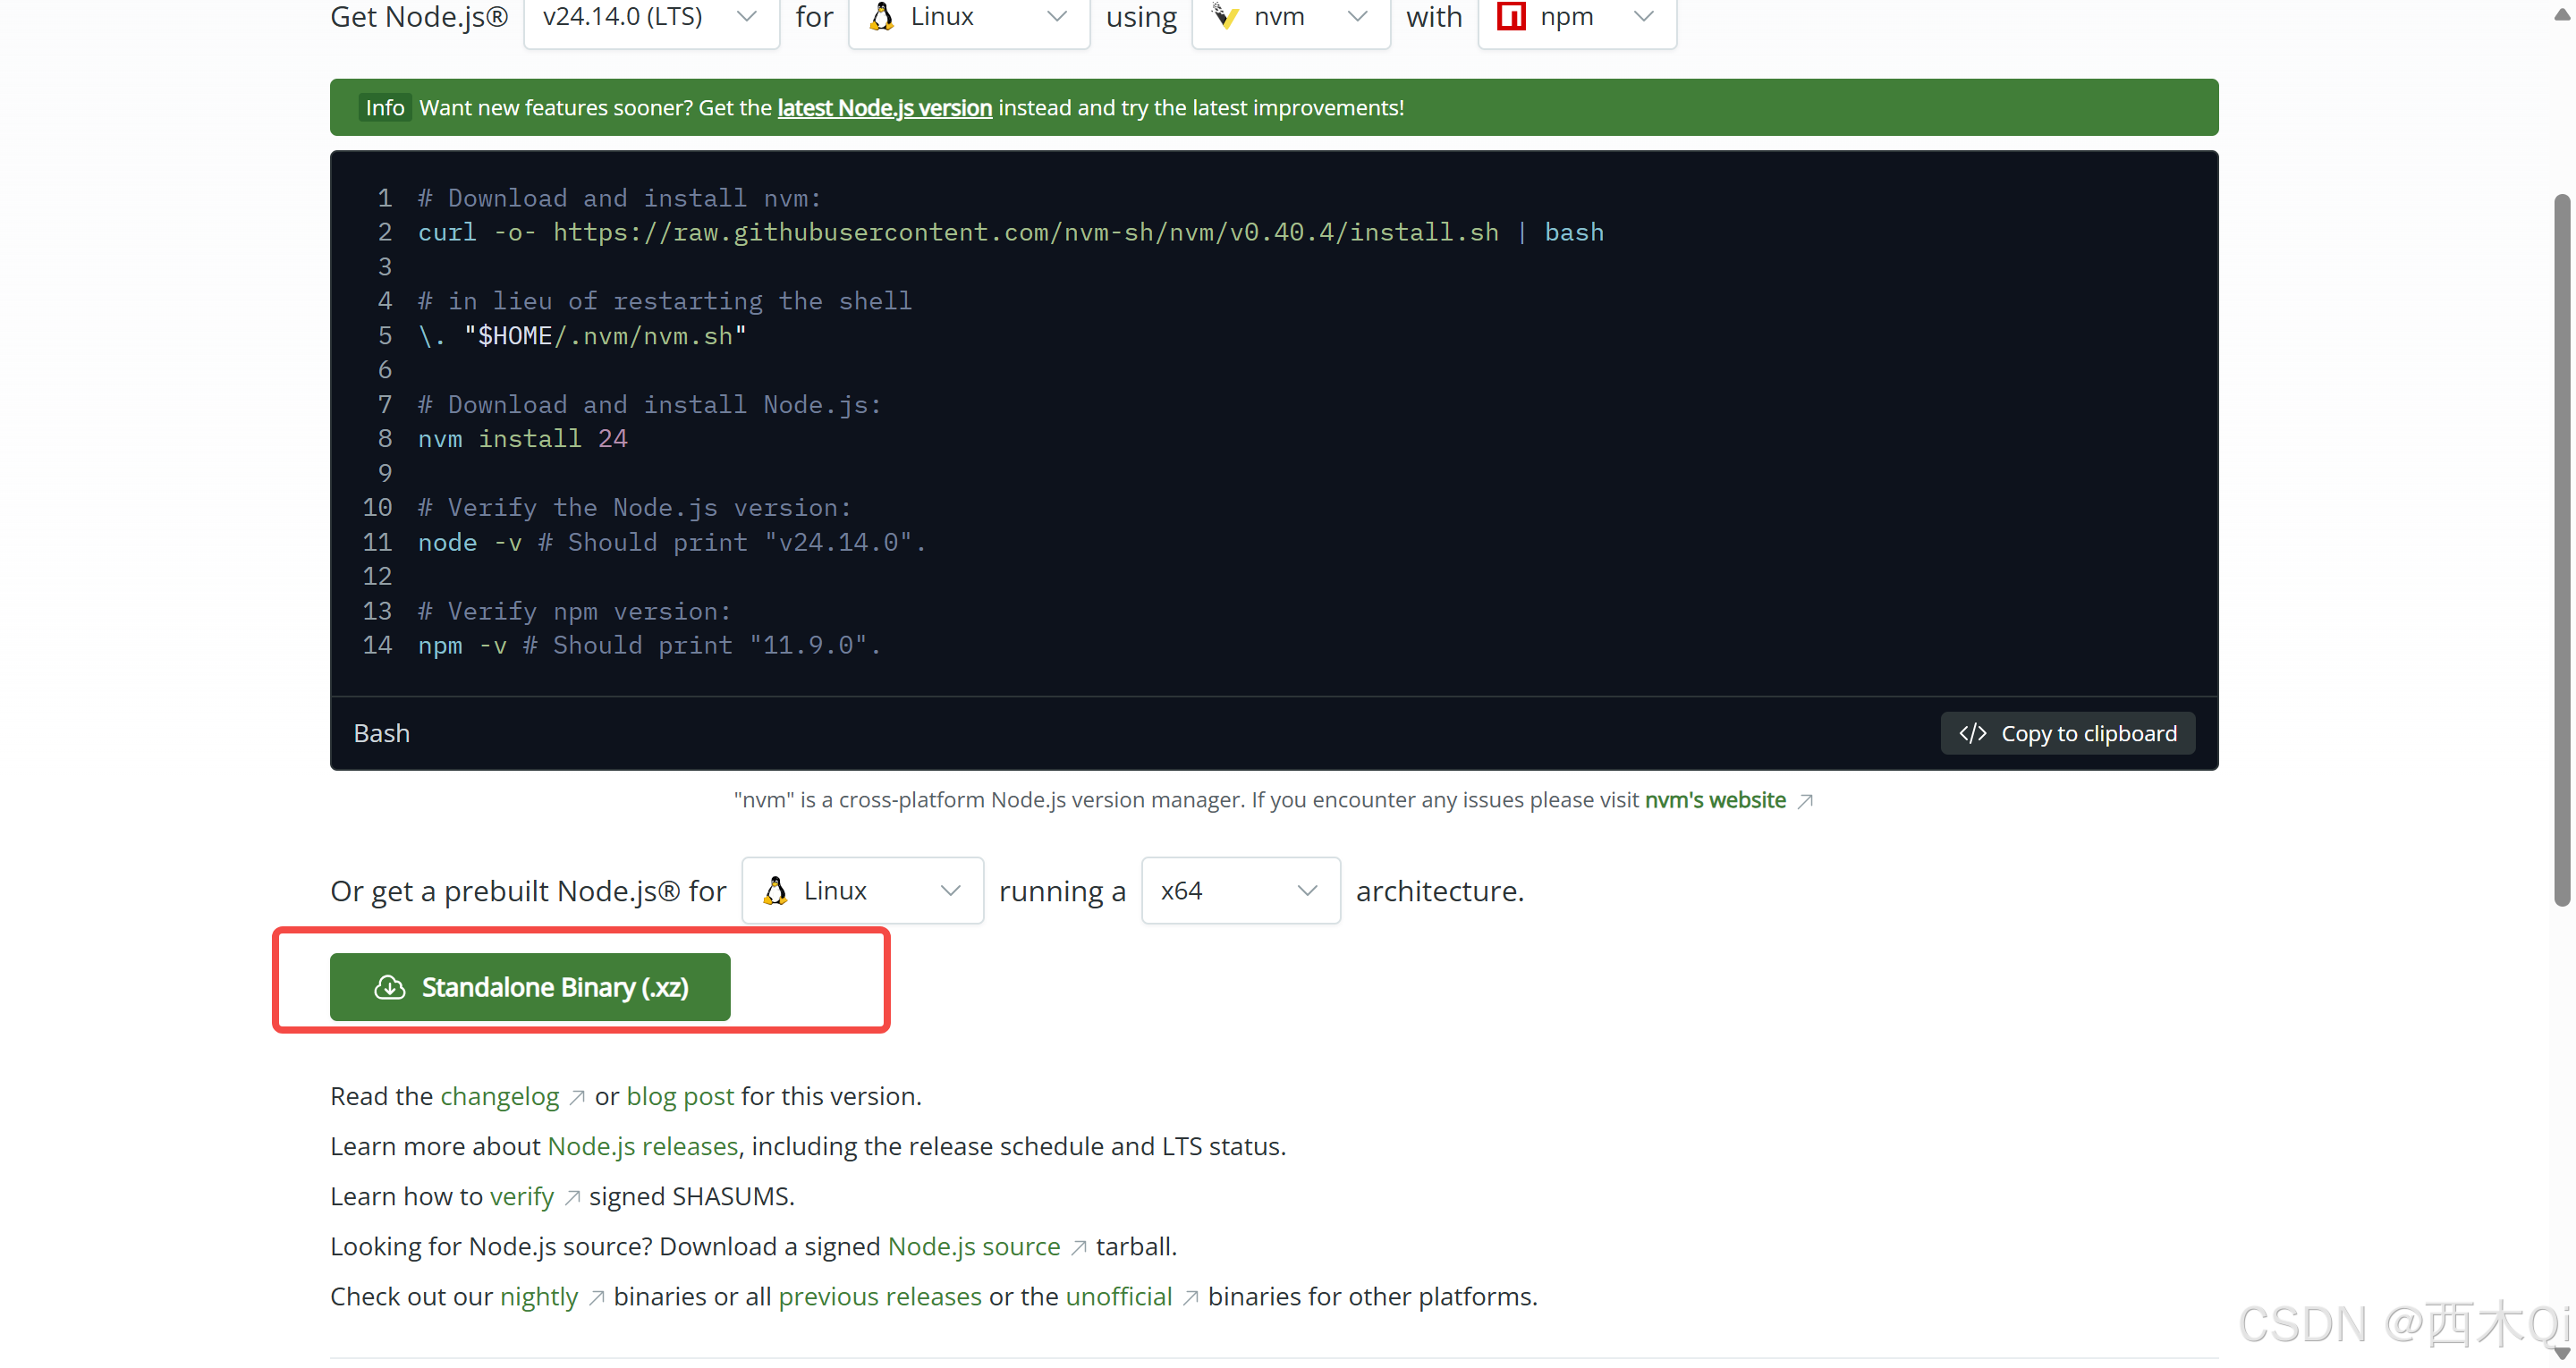The image size is (2576, 1368).
Task: Click the '# Download and install nvm:' comment
Action: tap(619, 198)
